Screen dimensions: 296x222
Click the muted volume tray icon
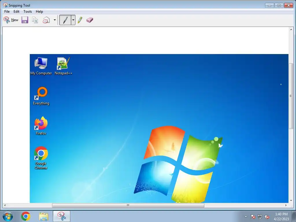(267, 217)
